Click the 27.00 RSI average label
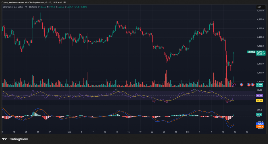The width and height of the screenshot is (268, 144). pyautogui.click(x=259, y=101)
